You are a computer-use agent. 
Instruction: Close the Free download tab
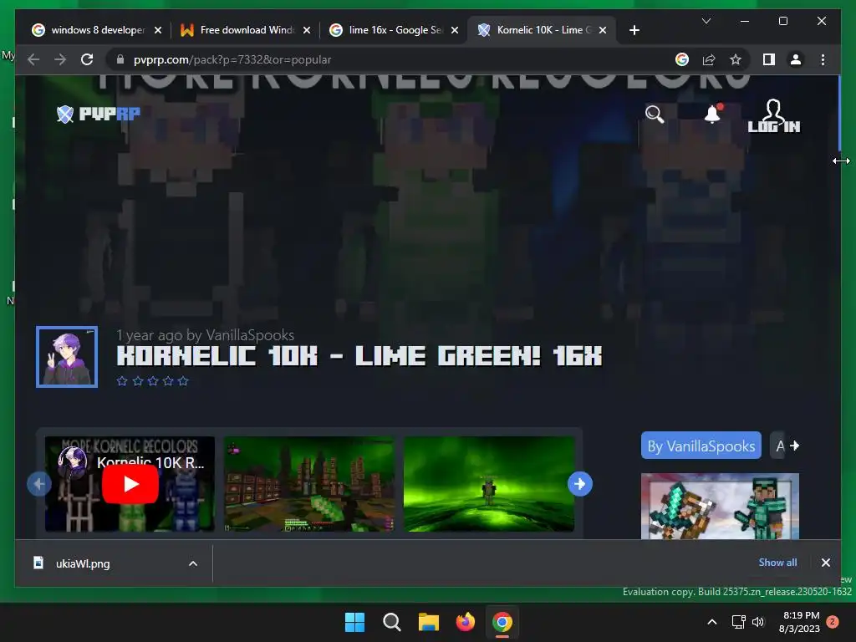pyautogui.click(x=307, y=30)
